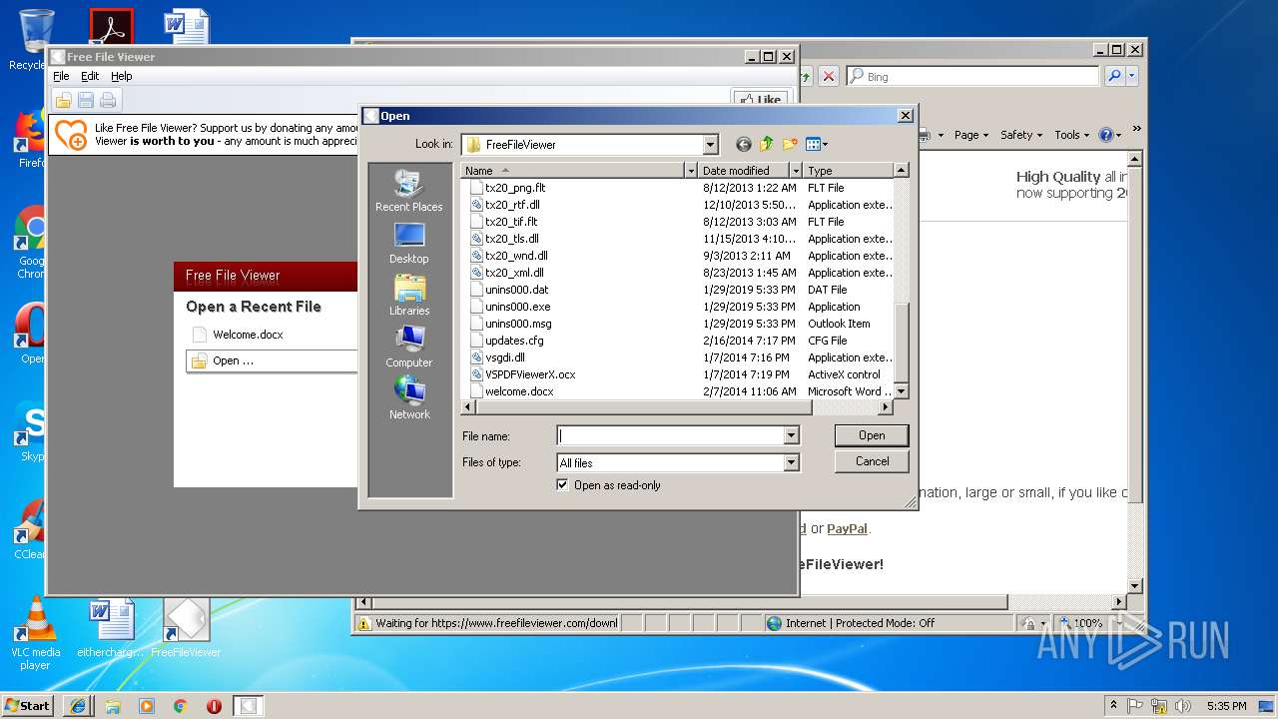The width and height of the screenshot is (1278, 719).
Task: Open the Tools menu dropdown in Internet Explorer
Action: point(1071,135)
